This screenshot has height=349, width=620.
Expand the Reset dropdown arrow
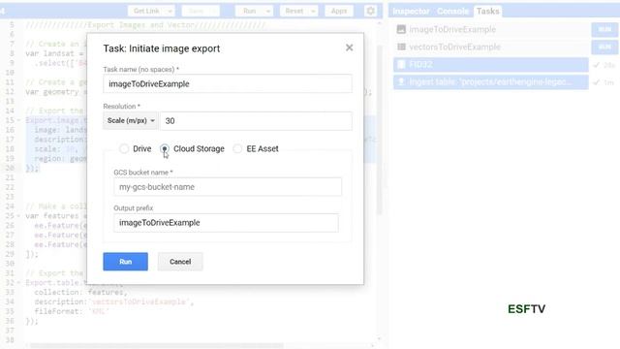click(x=313, y=11)
